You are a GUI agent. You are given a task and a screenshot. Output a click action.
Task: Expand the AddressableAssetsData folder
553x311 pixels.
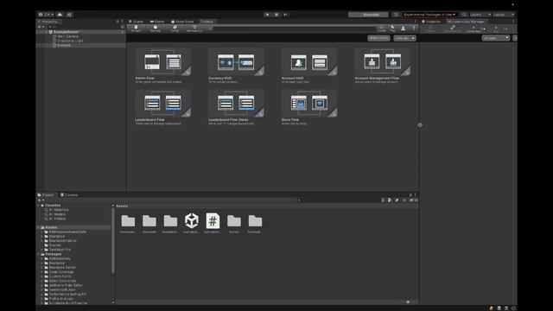coord(42,232)
